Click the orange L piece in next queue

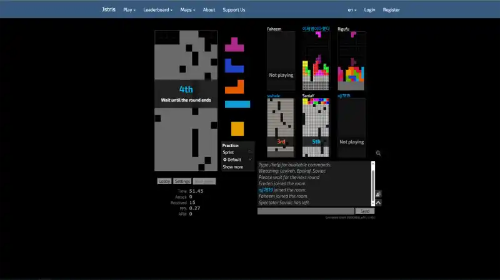[234, 86]
